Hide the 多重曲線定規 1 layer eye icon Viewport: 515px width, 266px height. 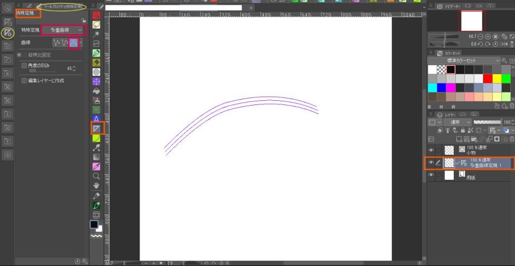pos(431,163)
